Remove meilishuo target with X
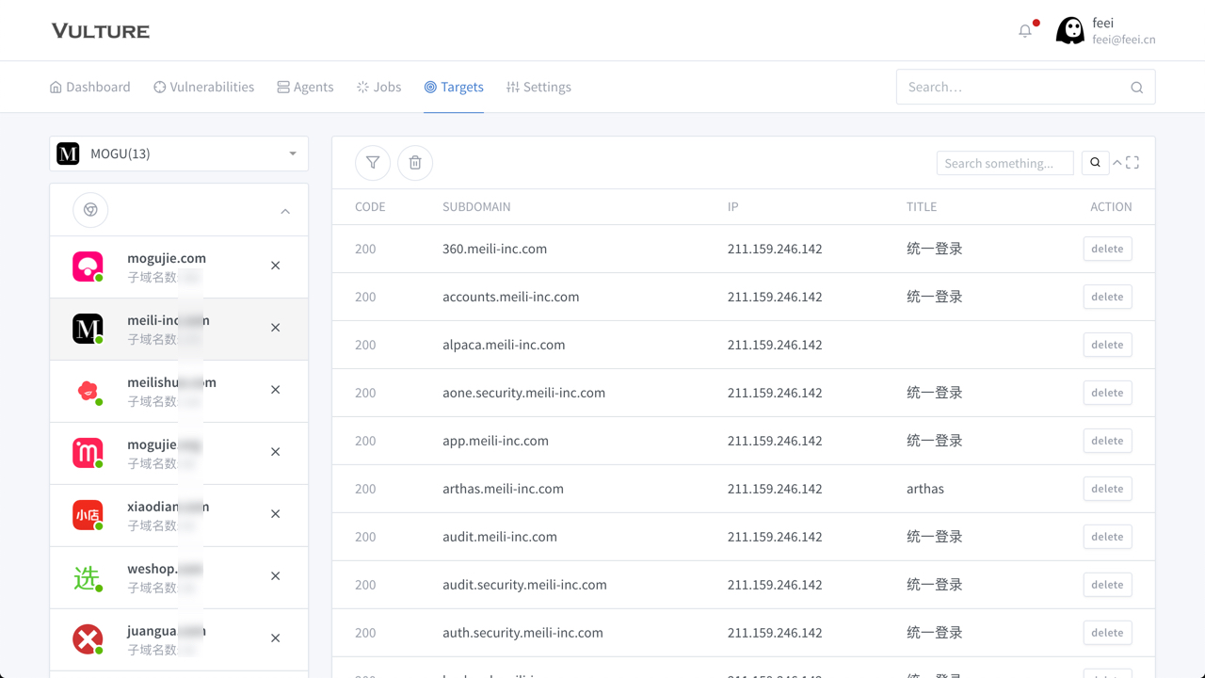Viewport: 1205px width, 678px height. click(x=276, y=390)
